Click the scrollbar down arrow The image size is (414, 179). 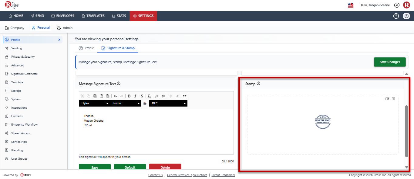406,167
